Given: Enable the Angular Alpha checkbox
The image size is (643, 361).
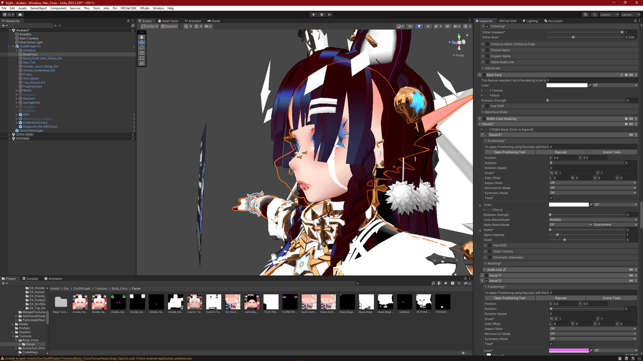Looking at the screenshot, I should click(x=487, y=56).
